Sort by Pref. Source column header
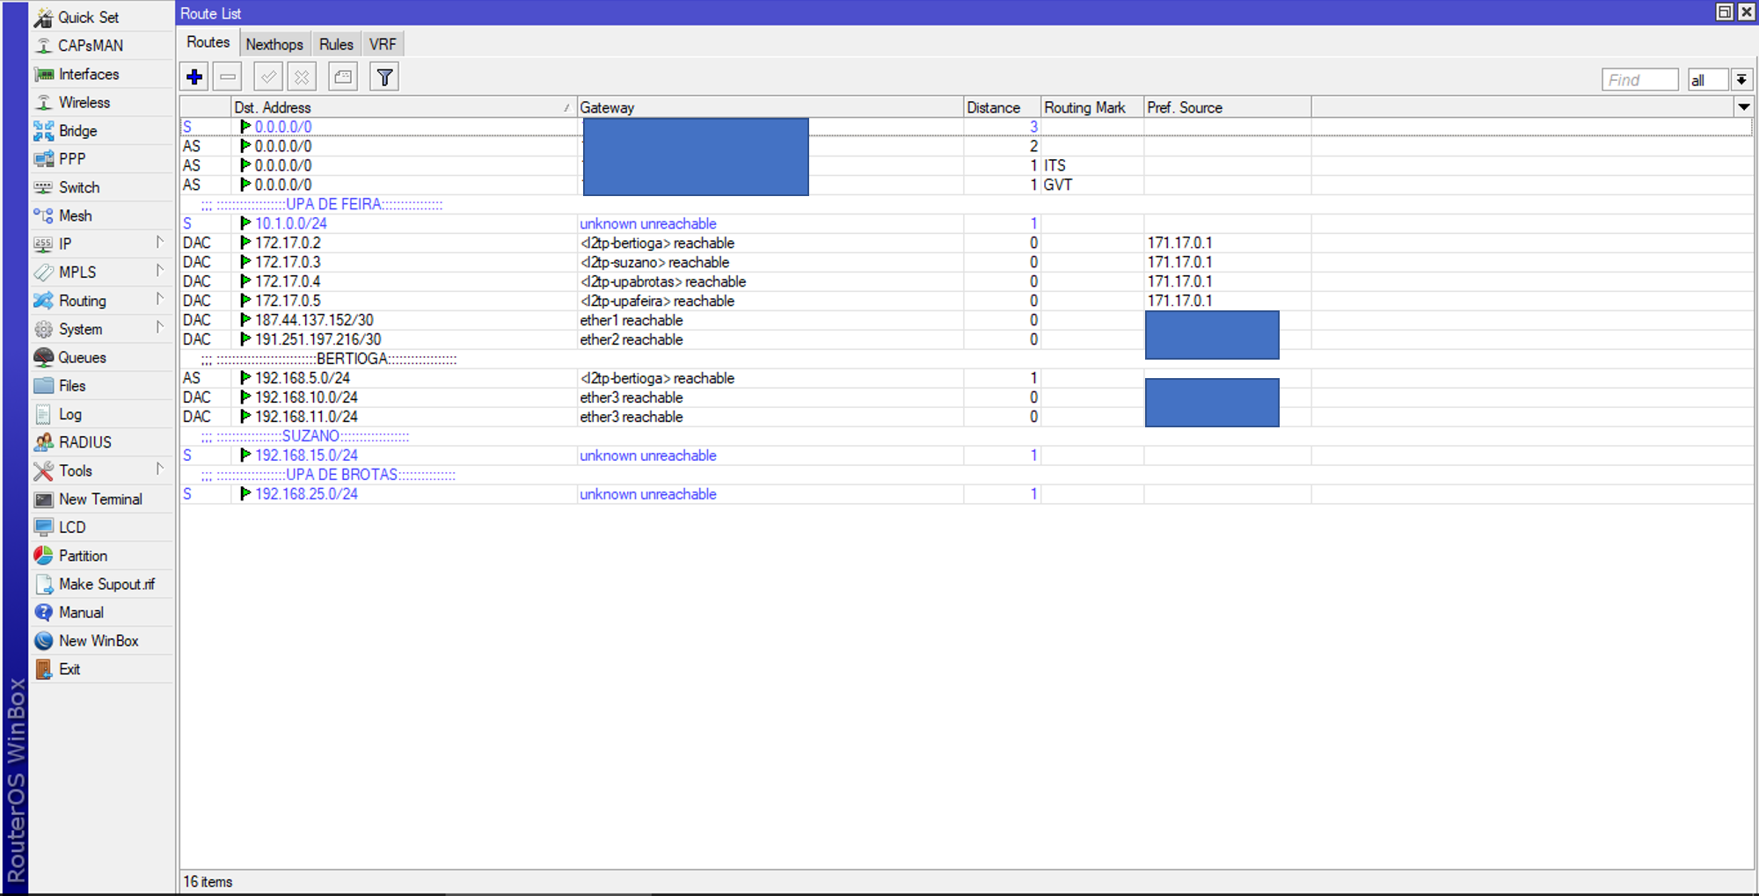1759x896 pixels. (x=1228, y=107)
